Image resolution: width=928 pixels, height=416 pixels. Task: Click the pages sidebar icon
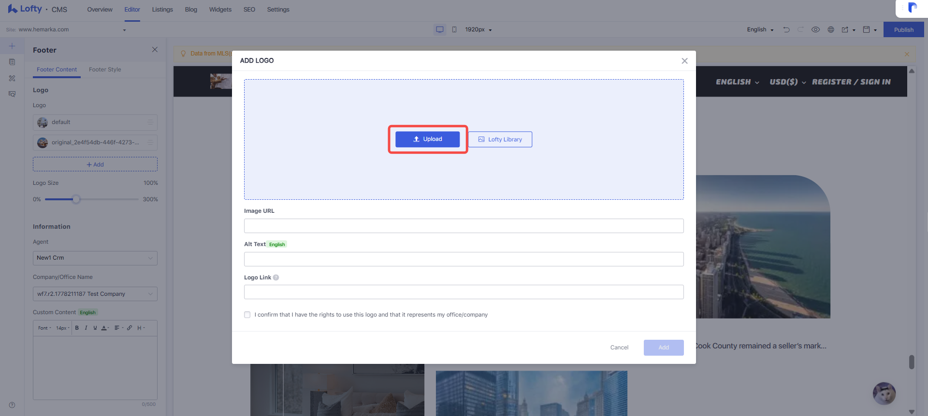pos(12,62)
